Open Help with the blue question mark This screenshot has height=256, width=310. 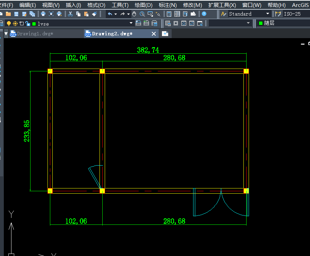click(x=204, y=14)
